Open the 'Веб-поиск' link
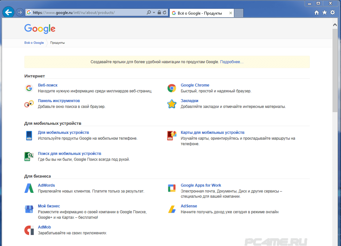This screenshot has width=341, height=246. point(48,85)
